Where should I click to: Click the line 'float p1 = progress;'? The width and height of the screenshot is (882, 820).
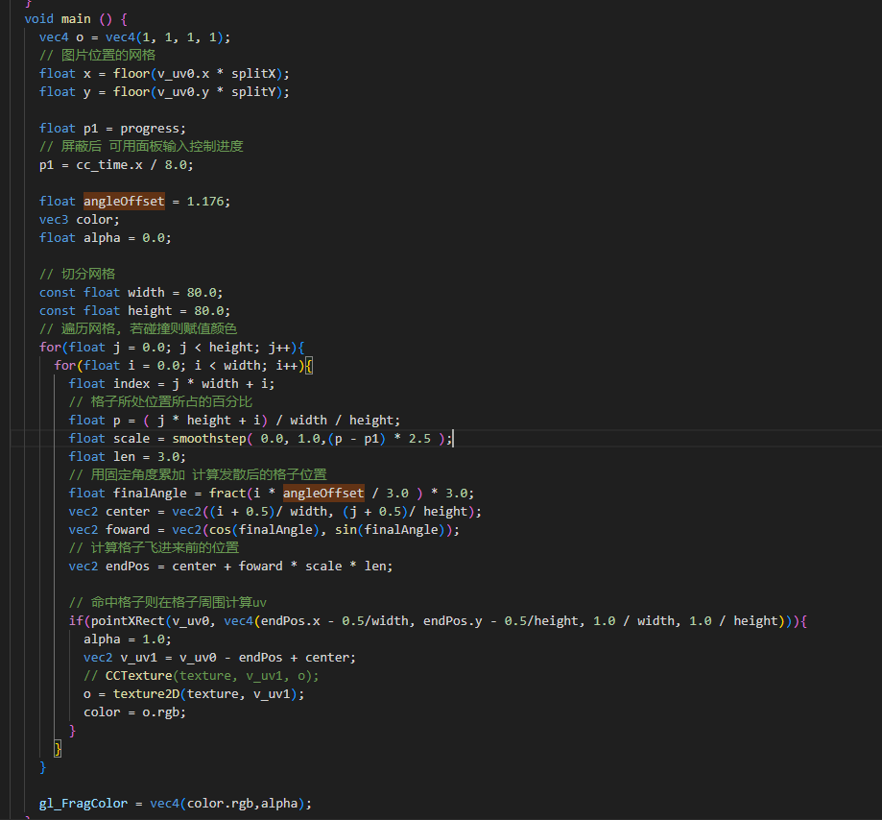pyautogui.click(x=112, y=129)
